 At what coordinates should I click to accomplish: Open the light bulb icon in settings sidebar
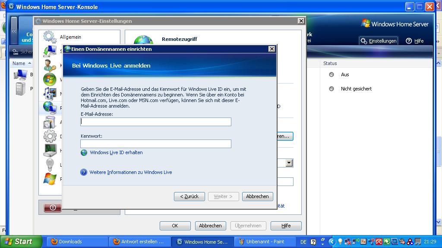pos(50,164)
